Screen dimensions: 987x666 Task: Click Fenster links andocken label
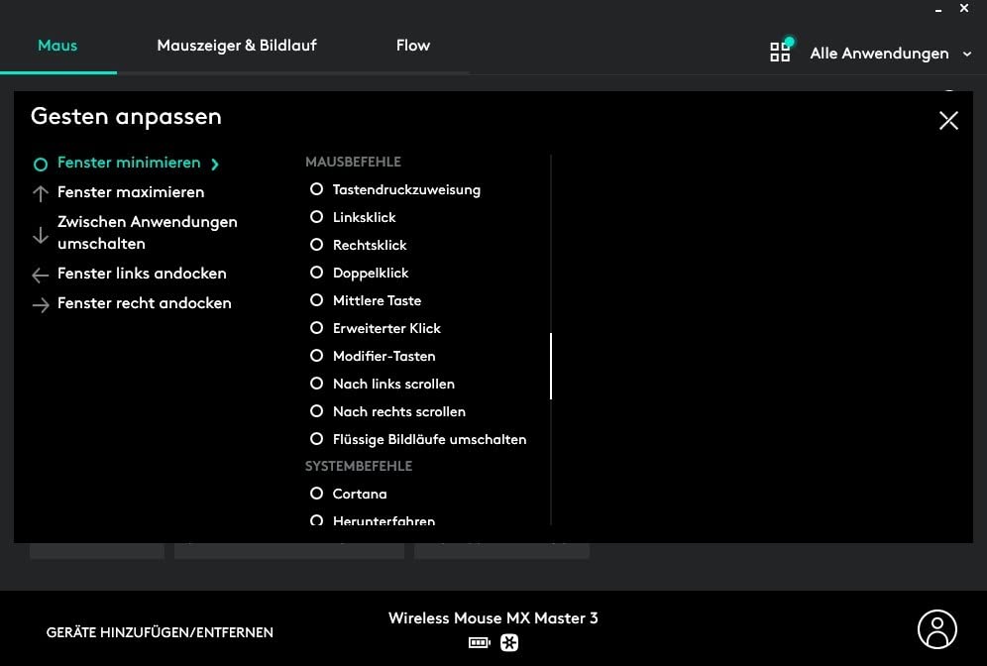pos(142,274)
